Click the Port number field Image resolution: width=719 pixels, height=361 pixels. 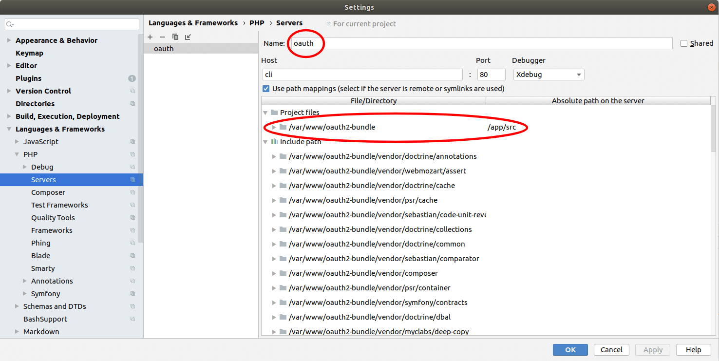pyautogui.click(x=491, y=75)
